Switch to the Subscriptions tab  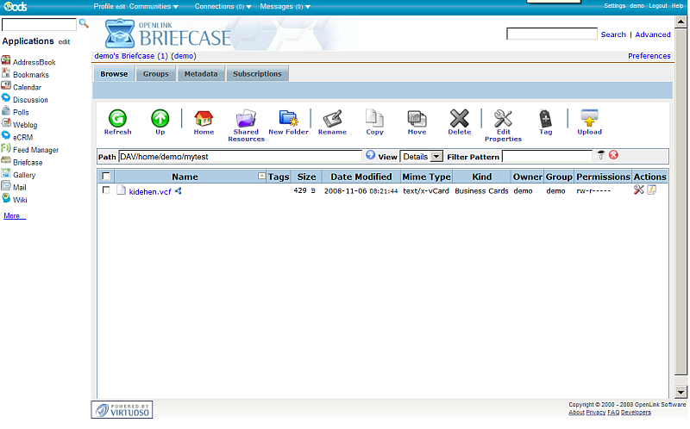pos(257,74)
